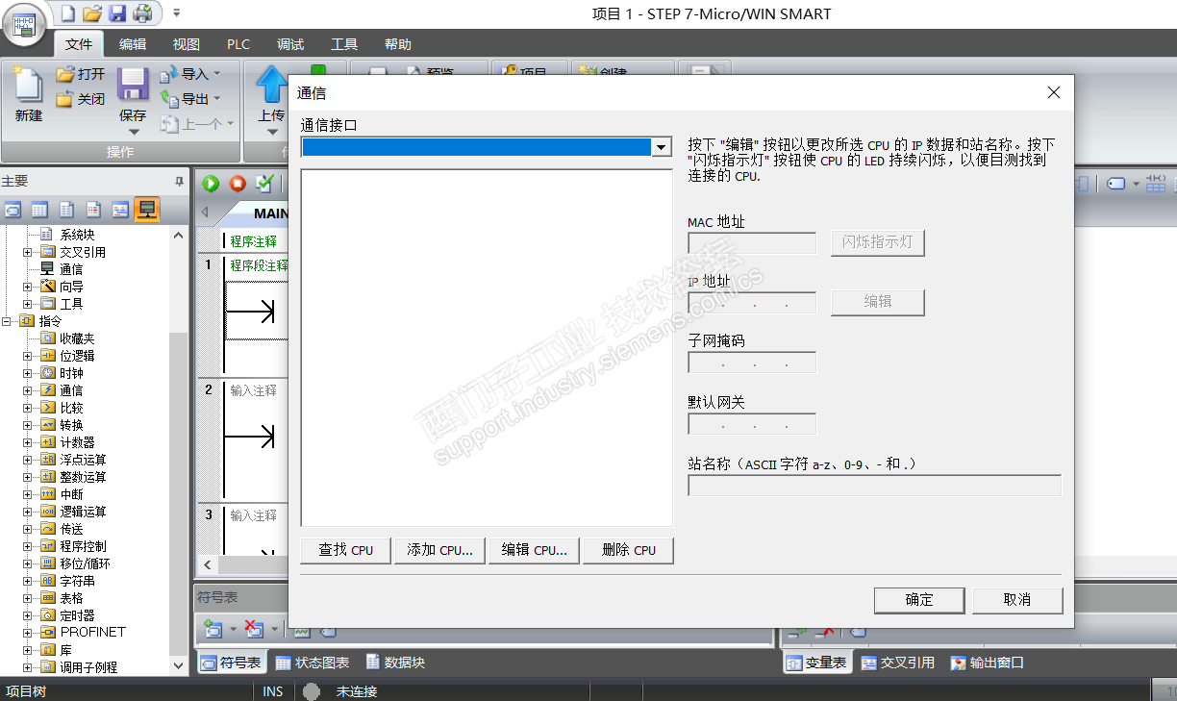1177x701 pixels.
Task: Pin the 主要 navigation panel
Action: [179, 182]
